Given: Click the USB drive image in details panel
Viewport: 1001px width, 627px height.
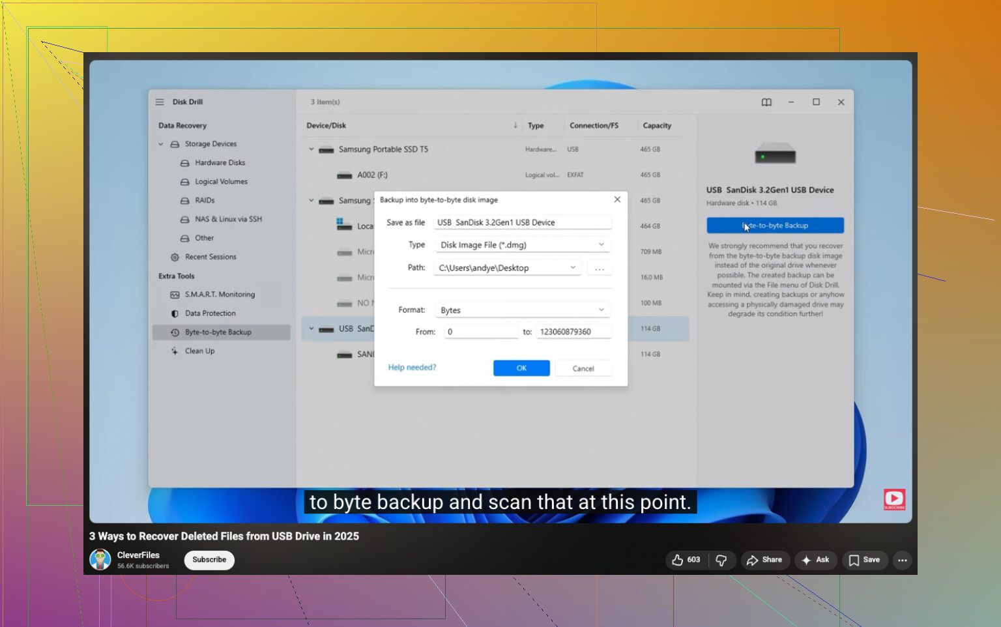Looking at the screenshot, I should (x=776, y=154).
